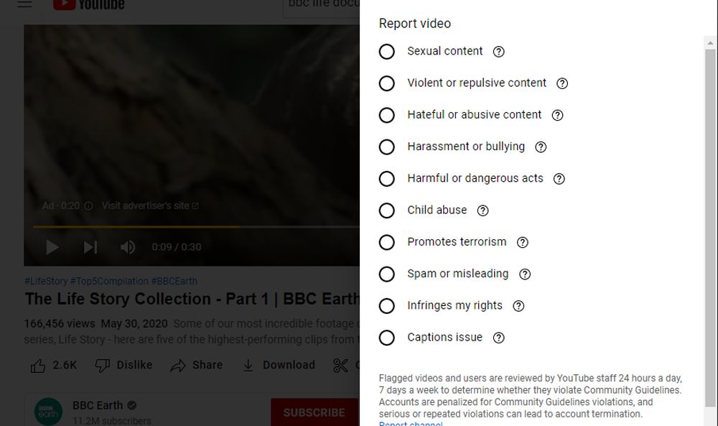Select Harassment or bullying radio button
Image resolution: width=718 pixels, height=426 pixels.
point(386,147)
